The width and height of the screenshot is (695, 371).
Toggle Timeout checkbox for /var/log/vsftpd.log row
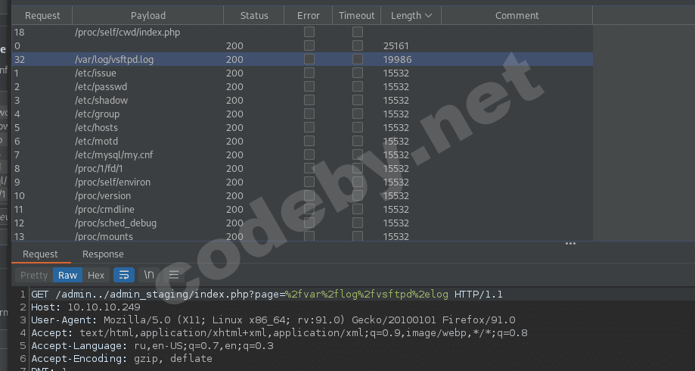[357, 59]
